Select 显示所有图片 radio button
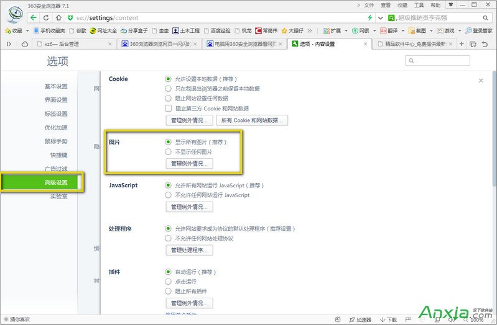Screen dimensions: 497x325 (169, 142)
